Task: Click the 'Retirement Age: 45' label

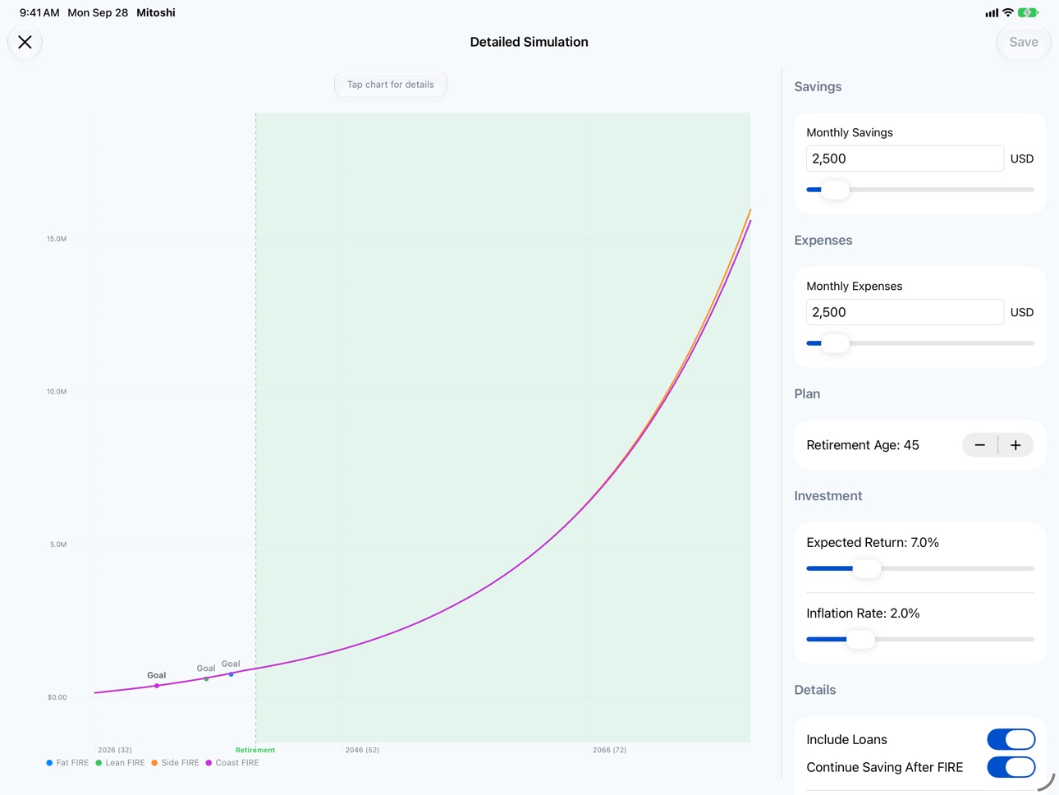Action: click(x=863, y=445)
